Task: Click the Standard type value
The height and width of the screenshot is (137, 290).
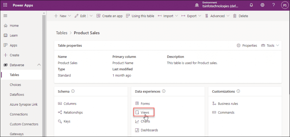Action: 64,75
